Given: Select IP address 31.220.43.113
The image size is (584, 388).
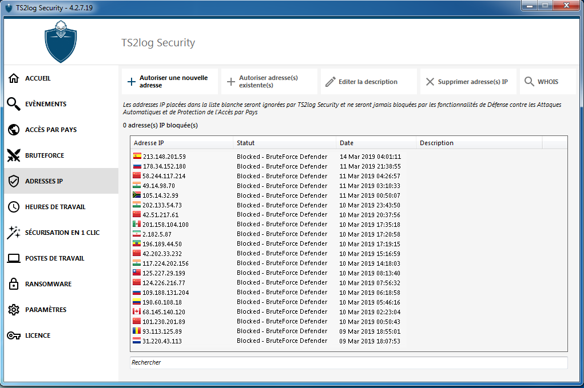Looking at the screenshot, I should 162,341.
